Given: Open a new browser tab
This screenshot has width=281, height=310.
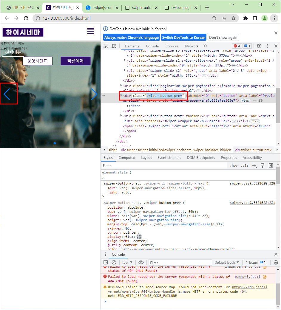Looking at the screenshot, I should (x=207, y=8).
